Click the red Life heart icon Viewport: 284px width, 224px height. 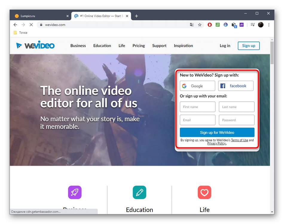[204, 192]
